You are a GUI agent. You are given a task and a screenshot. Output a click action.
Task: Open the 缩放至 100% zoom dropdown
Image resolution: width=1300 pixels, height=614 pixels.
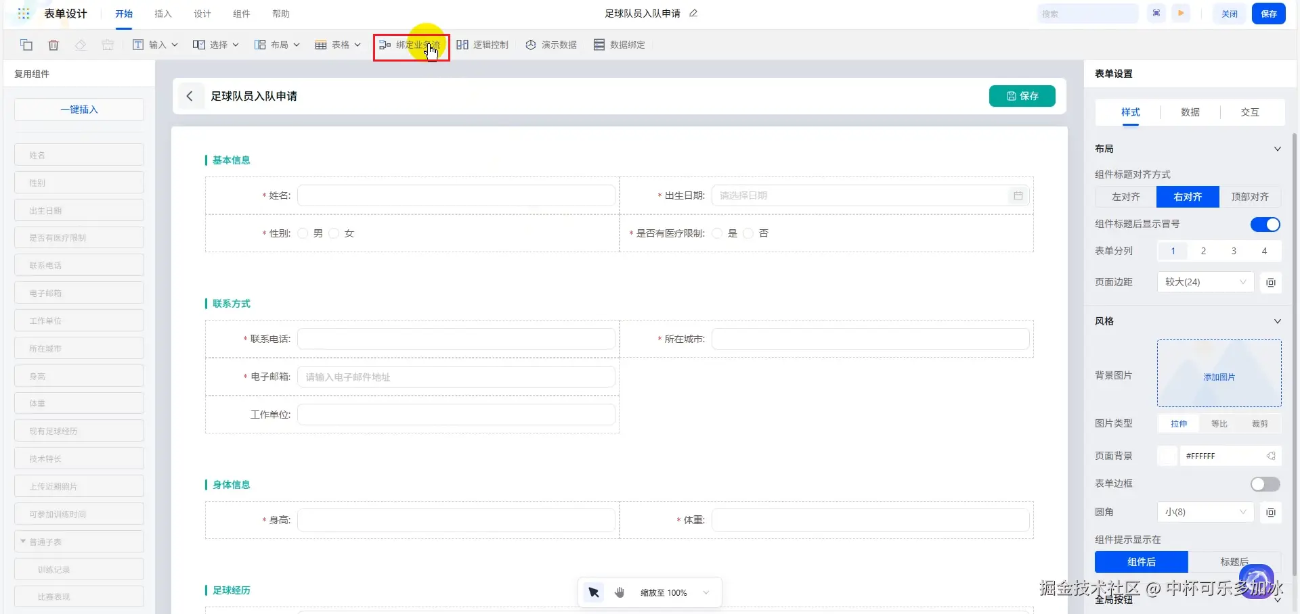(x=674, y=592)
